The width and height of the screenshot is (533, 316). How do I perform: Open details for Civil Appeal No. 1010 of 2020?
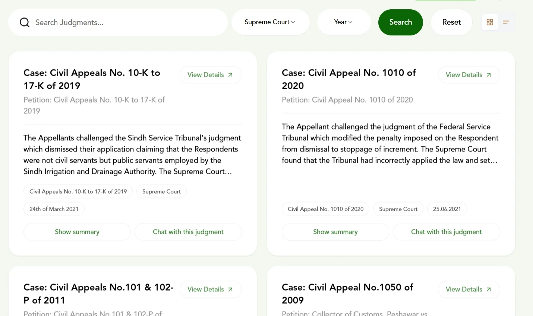pos(469,75)
